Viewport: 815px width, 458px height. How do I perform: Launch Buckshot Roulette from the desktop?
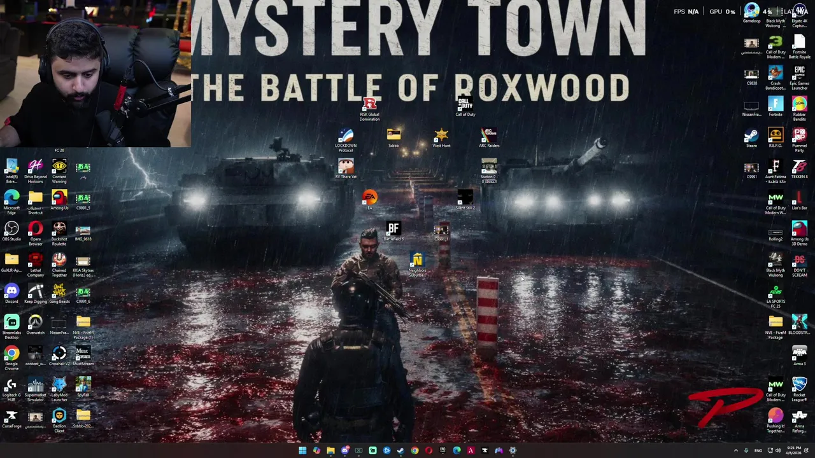click(x=59, y=233)
